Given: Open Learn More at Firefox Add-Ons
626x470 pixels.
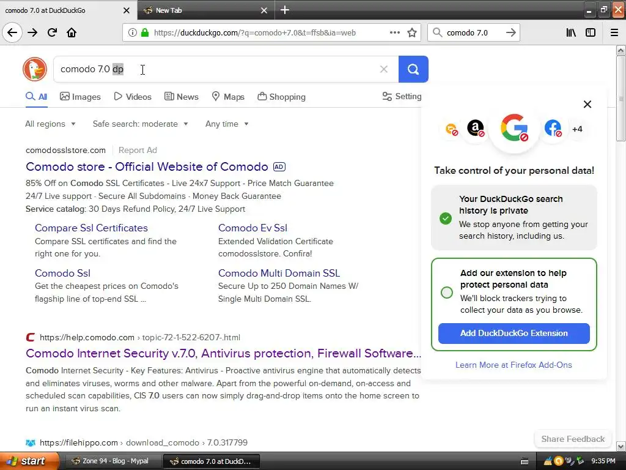Looking at the screenshot, I should tap(514, 365).
